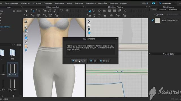Switch to the Buttonhole tab
The height and width of the screenshot is (101, 181).
(x=173, y=10)
